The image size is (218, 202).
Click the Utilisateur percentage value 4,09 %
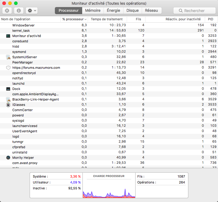tap(75, 182)
